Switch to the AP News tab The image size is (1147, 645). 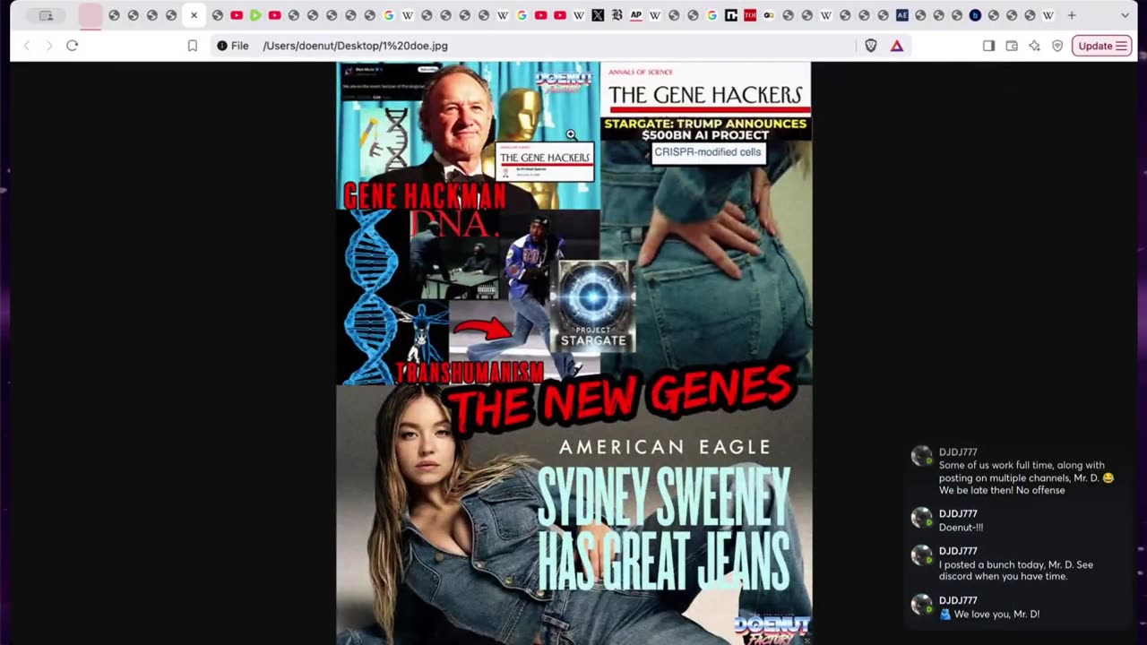tap(636, 15)
